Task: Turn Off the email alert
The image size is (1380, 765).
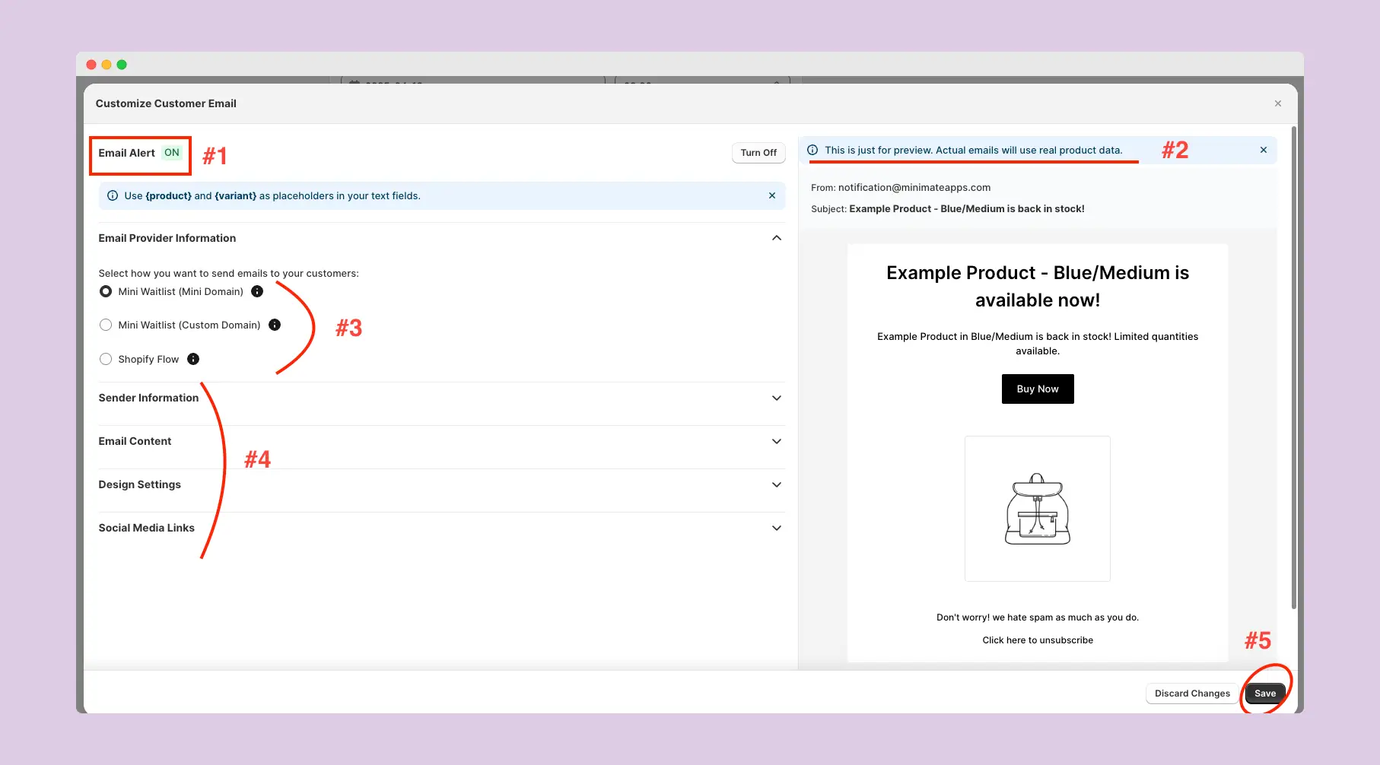Action: [x=758, y=153]
